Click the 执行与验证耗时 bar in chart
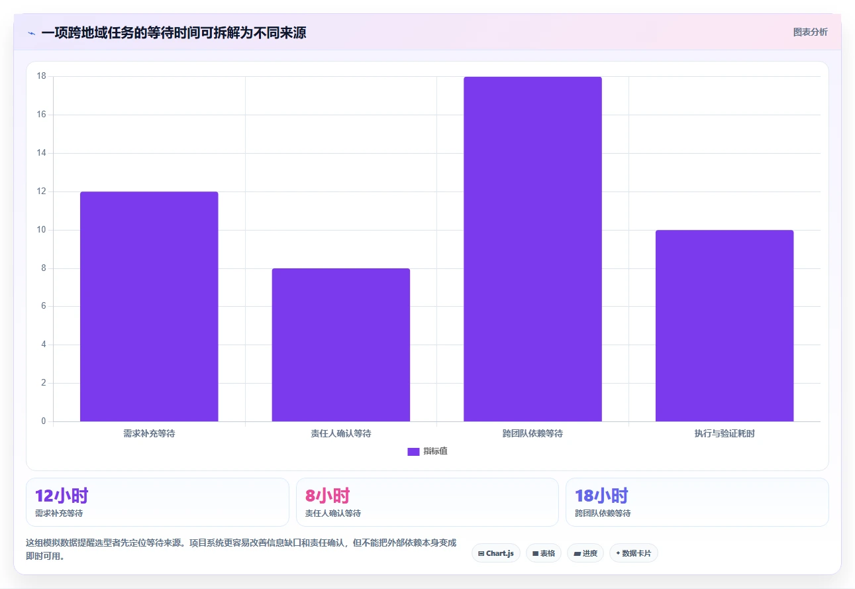This screenshot has width=855, height=589. 725,325
